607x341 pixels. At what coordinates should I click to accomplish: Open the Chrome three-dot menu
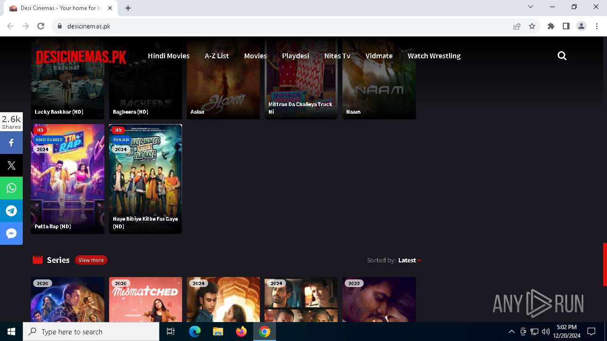click(597, 26)
